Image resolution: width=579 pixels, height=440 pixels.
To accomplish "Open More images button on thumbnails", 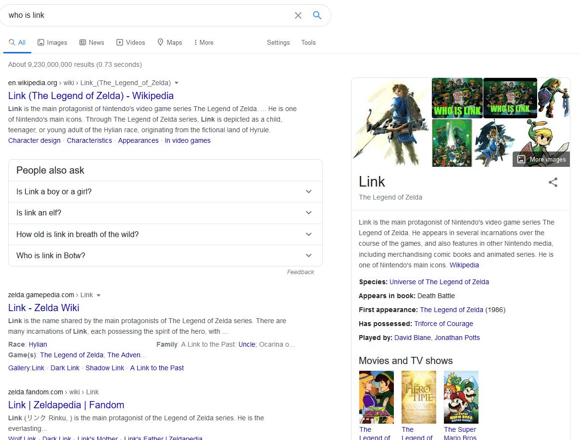I will [541, 160].
